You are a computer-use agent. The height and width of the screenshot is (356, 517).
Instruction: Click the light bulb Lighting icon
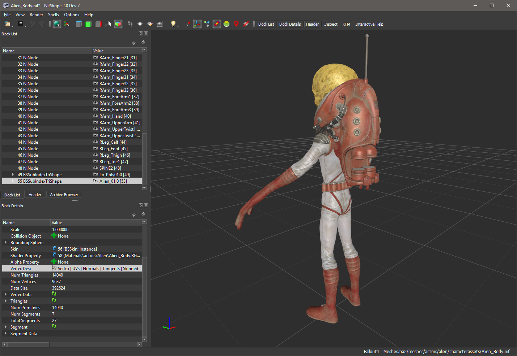coord(173,24)
